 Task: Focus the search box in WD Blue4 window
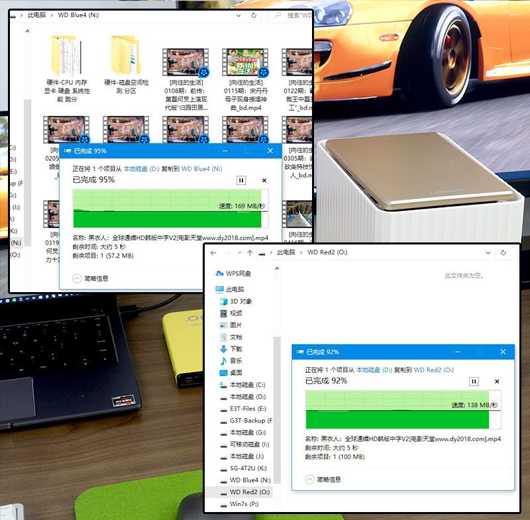290,15
